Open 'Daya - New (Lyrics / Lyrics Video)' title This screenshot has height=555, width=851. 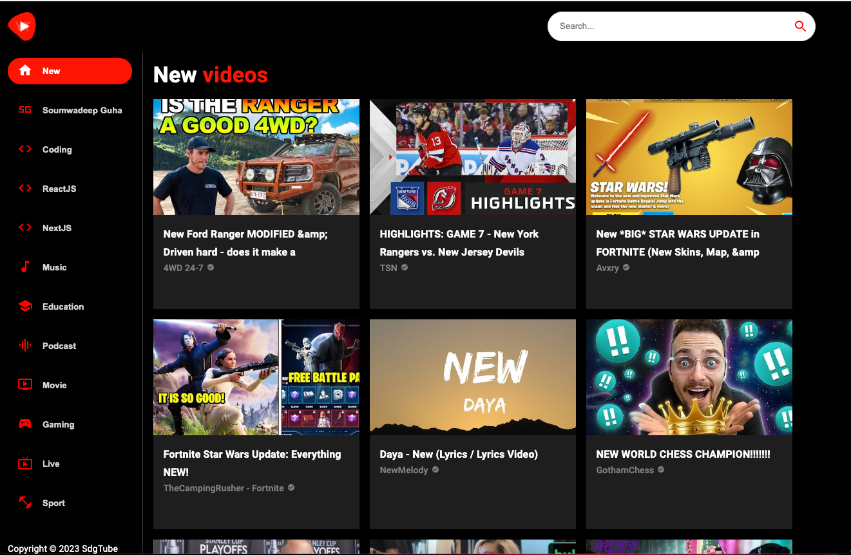459,454
